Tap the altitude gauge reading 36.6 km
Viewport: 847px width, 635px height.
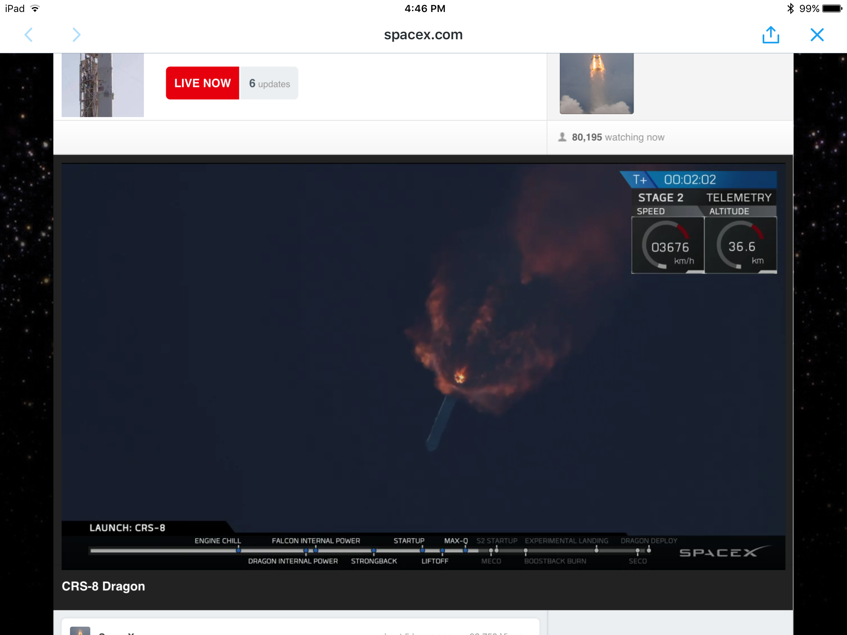coord(741,245)
